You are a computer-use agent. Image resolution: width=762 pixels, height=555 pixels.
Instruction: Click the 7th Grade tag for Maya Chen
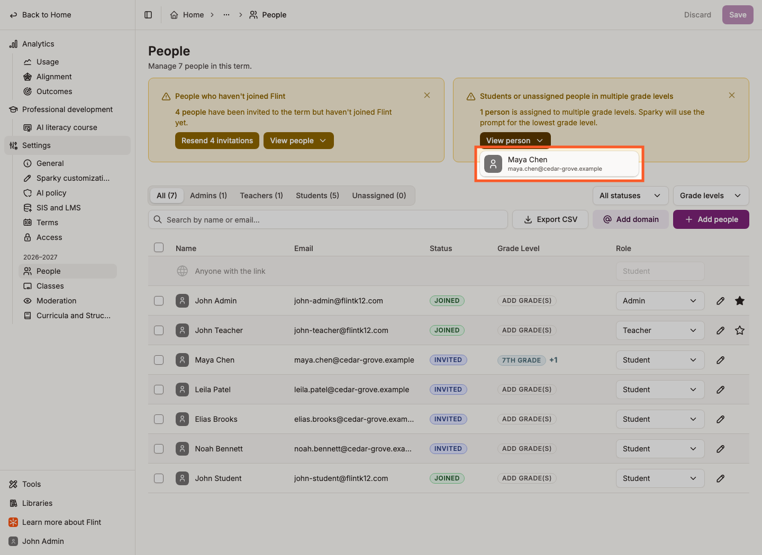[521, 360]
